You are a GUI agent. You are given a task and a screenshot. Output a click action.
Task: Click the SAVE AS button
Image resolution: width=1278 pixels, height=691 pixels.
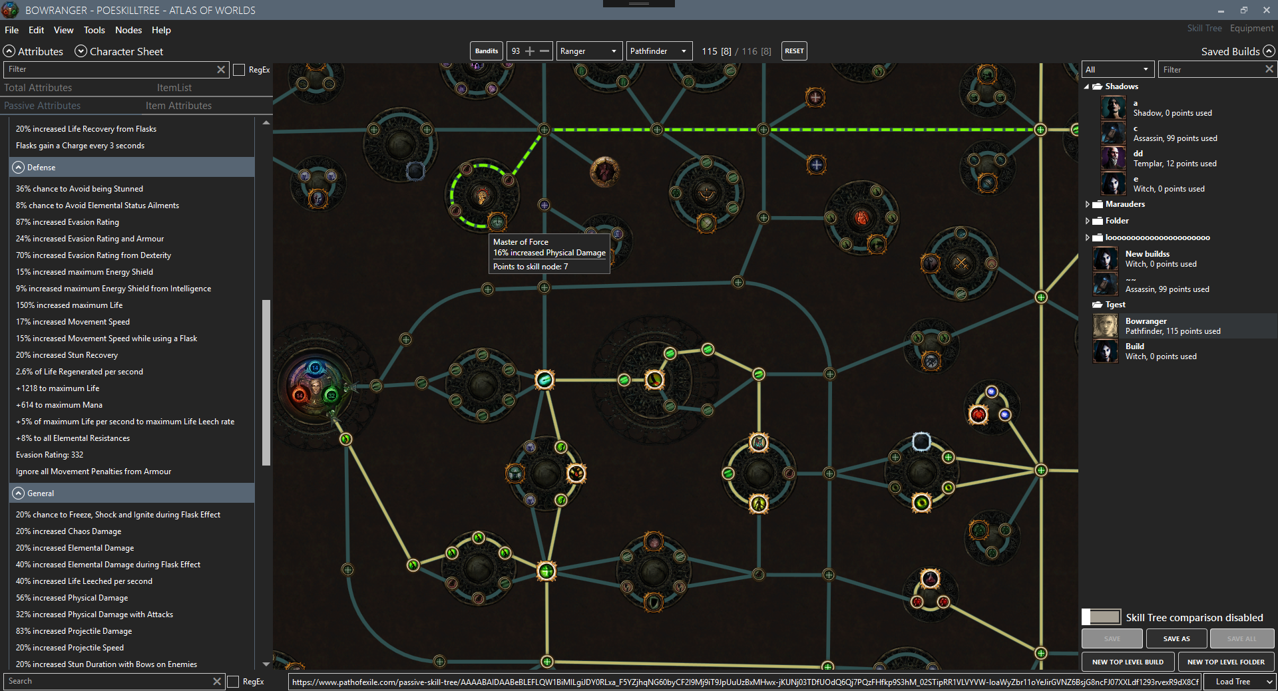(x=1175, y=638)
